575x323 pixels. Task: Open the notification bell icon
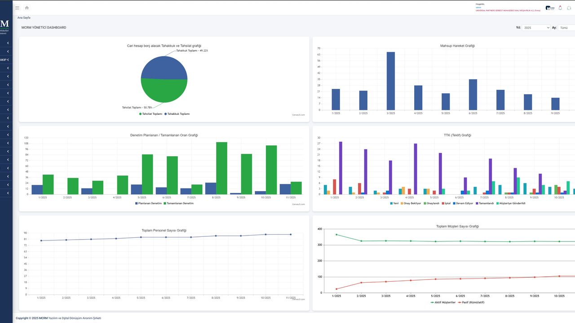click(x=560, y=8)
